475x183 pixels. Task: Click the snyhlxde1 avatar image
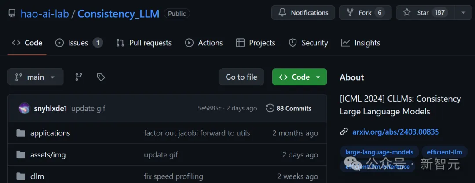(24, 109)
